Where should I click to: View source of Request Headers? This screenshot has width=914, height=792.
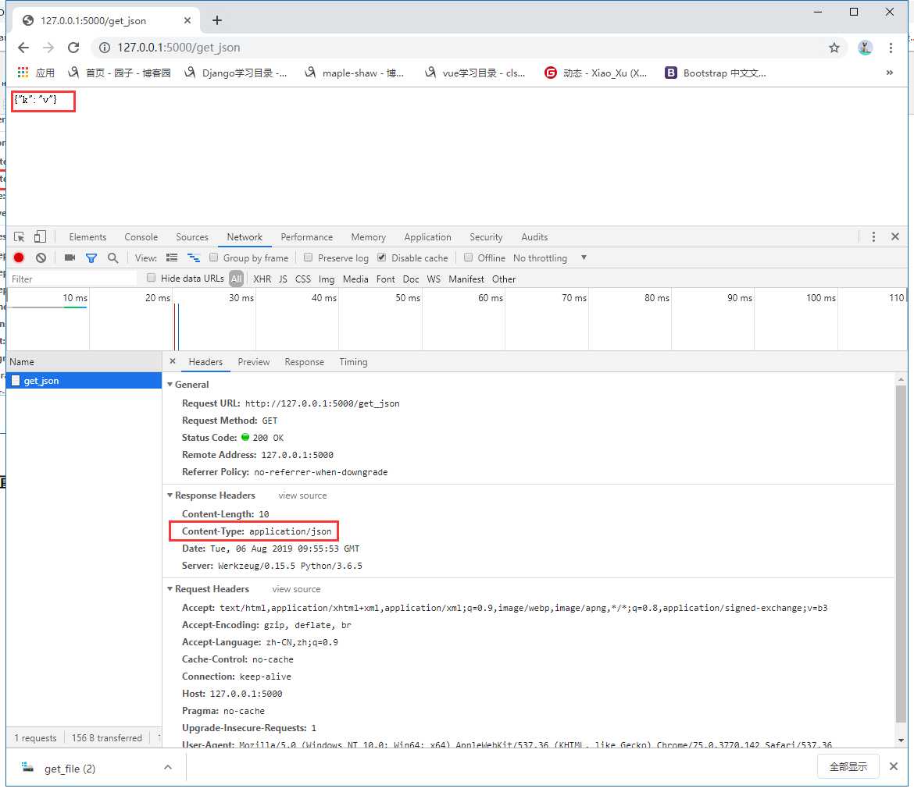[x=296, y=589]
